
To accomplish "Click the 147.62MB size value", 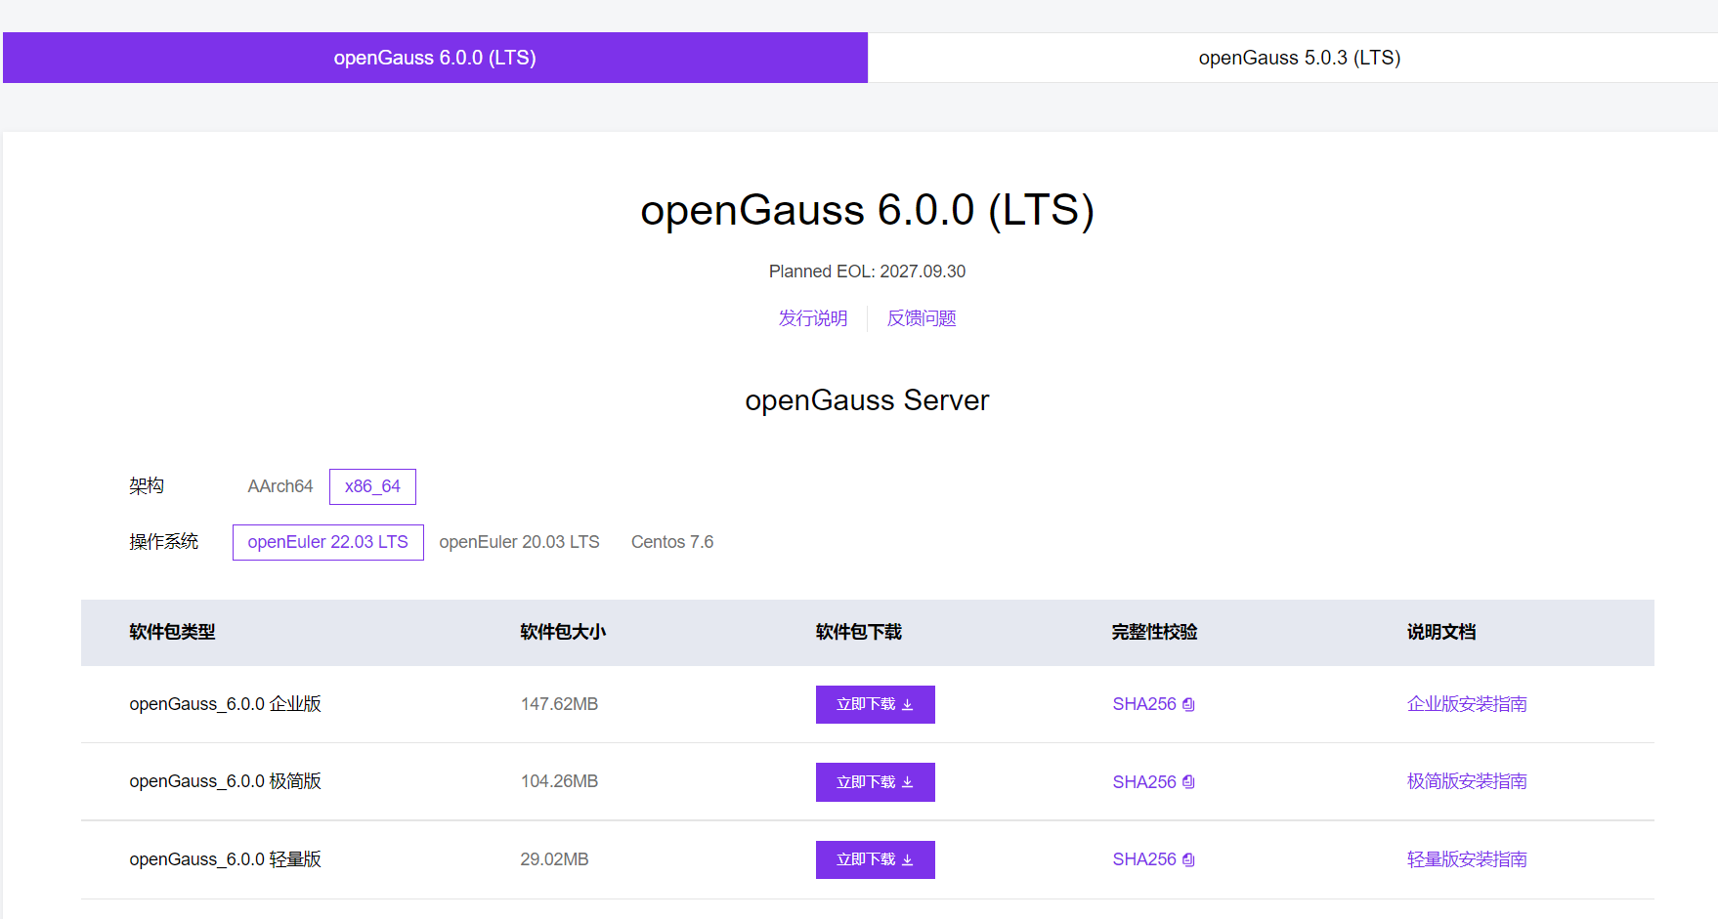I will pos(559,704).
